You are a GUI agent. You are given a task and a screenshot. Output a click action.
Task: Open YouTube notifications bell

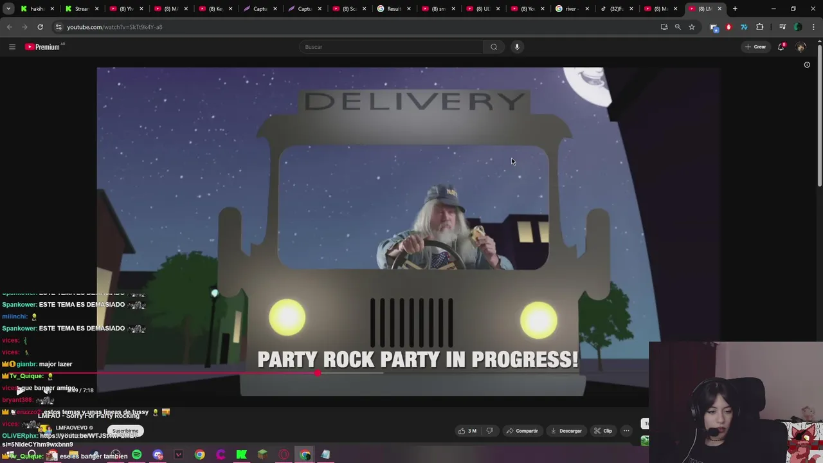click(x=781, y=47)
